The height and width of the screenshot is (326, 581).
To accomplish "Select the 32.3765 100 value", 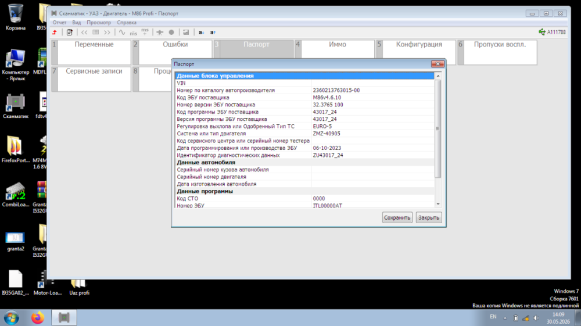I will (328, 105).
